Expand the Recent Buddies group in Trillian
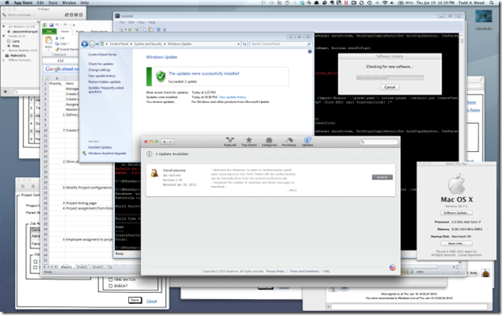Viewport: 502px width, 315px height. (4, 50)
